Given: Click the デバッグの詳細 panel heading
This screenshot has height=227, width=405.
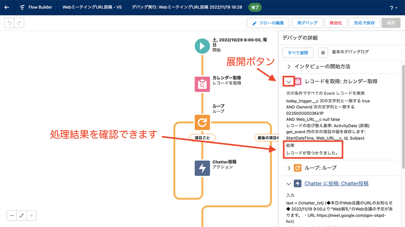Looking at the screenshot, I should (x=300, y=38).
